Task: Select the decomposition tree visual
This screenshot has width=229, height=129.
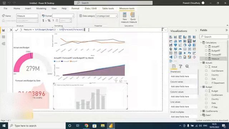Action: pos(171,57)
